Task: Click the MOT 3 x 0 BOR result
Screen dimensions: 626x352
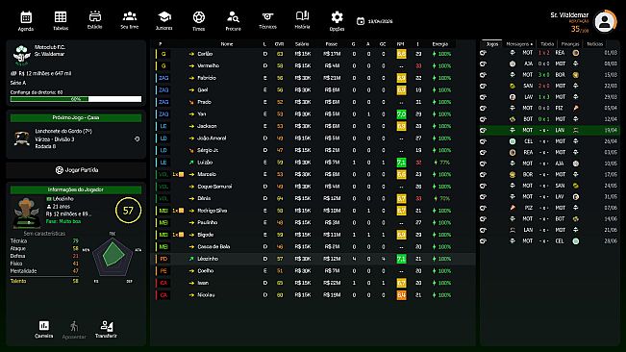Action: coord(543,75)
